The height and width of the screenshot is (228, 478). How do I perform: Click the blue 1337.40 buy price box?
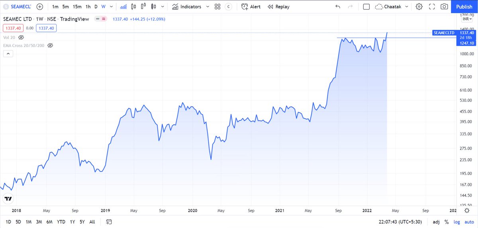(x=46, y=28)
